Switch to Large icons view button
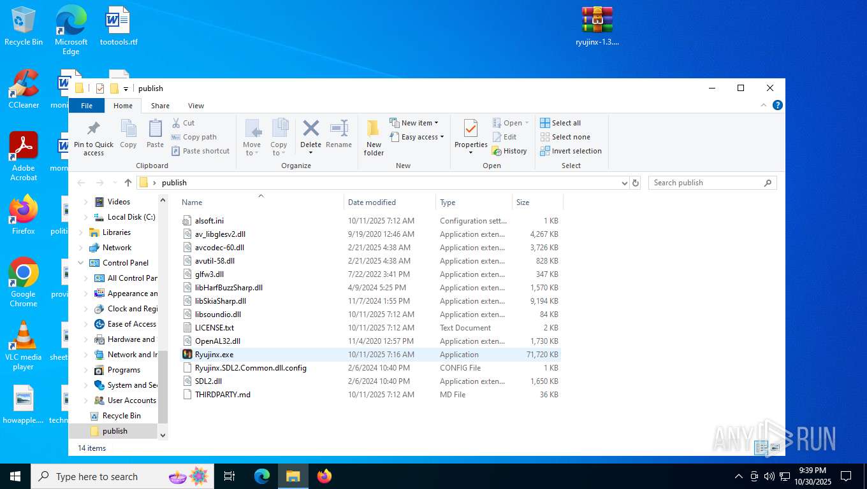 pos(775,448)
